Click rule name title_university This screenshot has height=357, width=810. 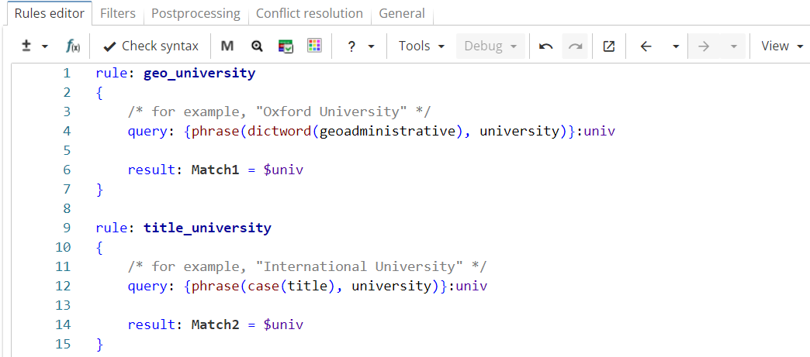pyautogui.click(x=207, y=228)
